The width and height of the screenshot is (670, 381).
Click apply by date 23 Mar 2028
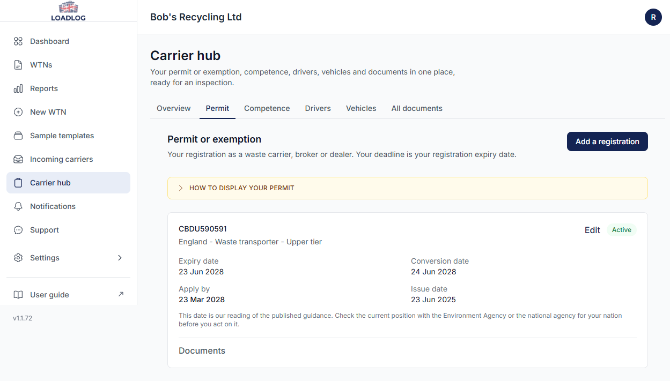pyautogui.click(x=202, y=300)
